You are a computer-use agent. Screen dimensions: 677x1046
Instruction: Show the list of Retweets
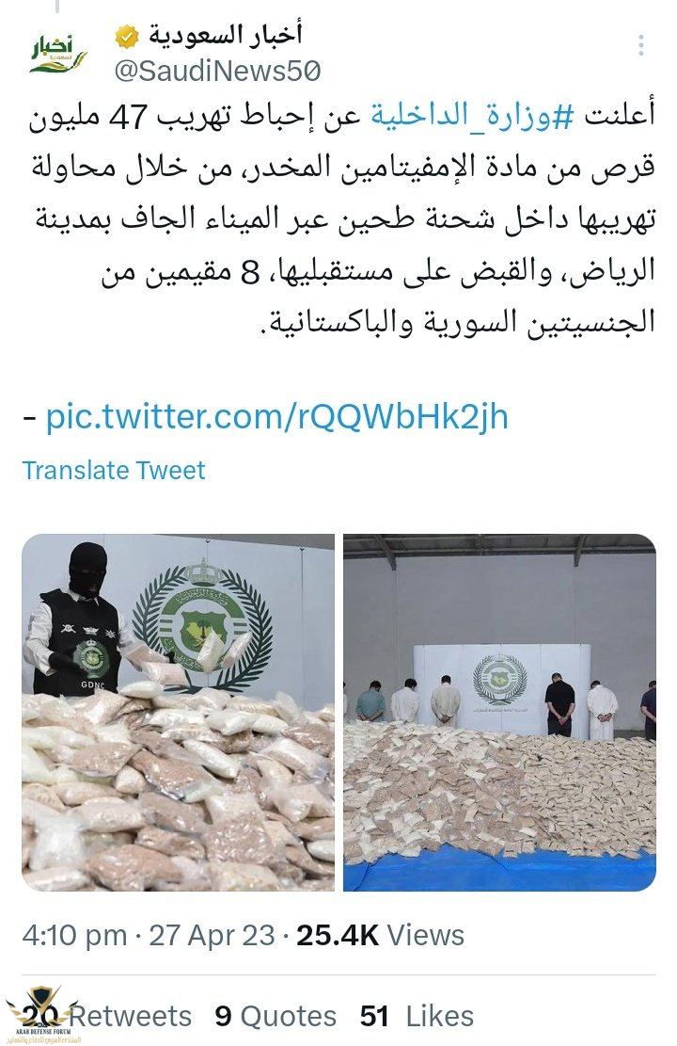pos(106,1017)
